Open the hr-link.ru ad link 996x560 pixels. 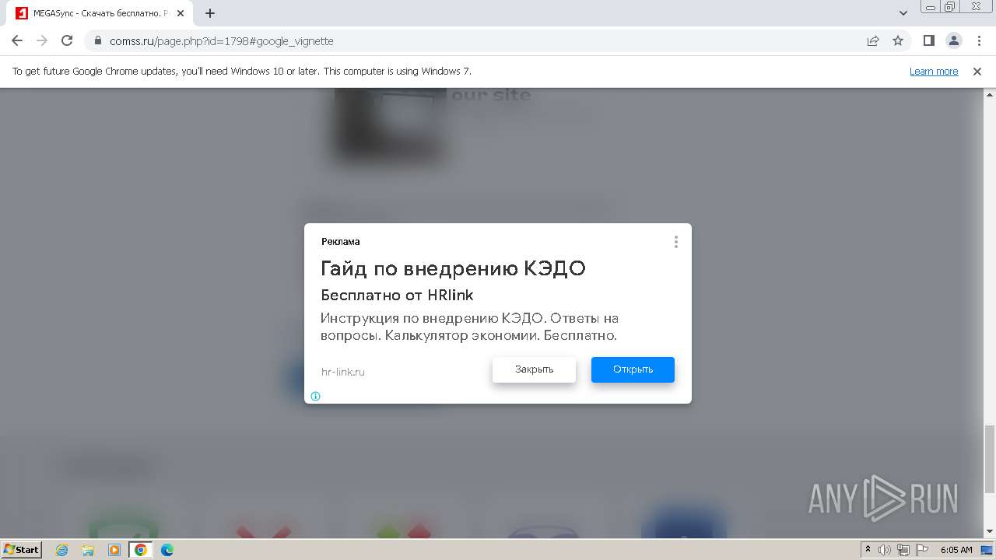(343, 372)
